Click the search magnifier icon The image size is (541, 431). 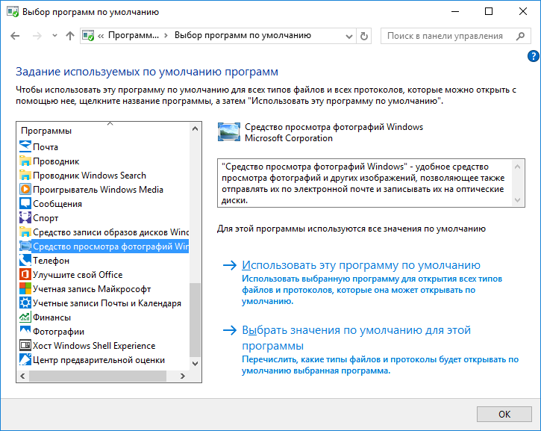pyautogui.click(x=520, y=36)
